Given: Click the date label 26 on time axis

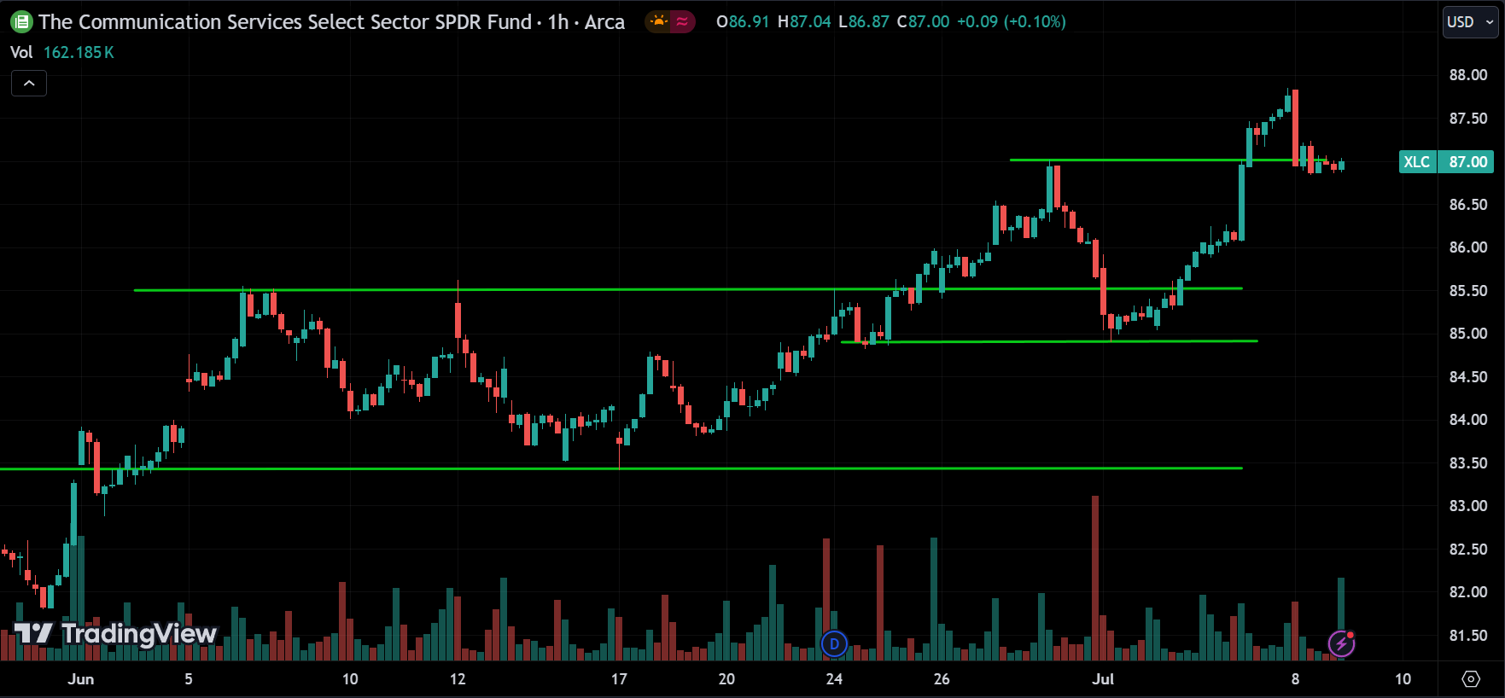Looking at the screenshot, I should click(x=942, y=679).
